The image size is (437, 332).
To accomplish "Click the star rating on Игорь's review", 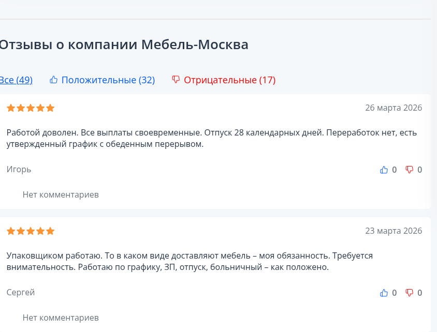I will pyautogui.click(x=31, y=108).
